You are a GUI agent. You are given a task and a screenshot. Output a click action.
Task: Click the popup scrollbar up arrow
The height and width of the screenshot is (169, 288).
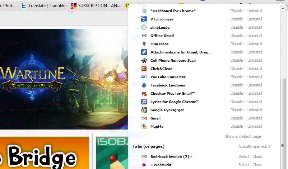(x=283, y=8)
